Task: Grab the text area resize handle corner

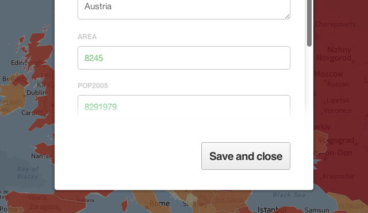Action: point(287,17)
